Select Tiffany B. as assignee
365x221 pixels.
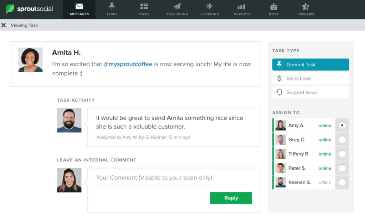341,154
